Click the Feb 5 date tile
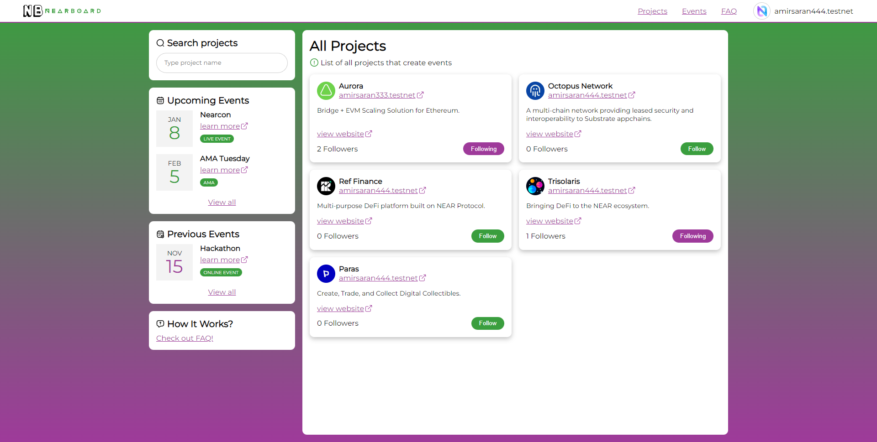 (174, 172)
